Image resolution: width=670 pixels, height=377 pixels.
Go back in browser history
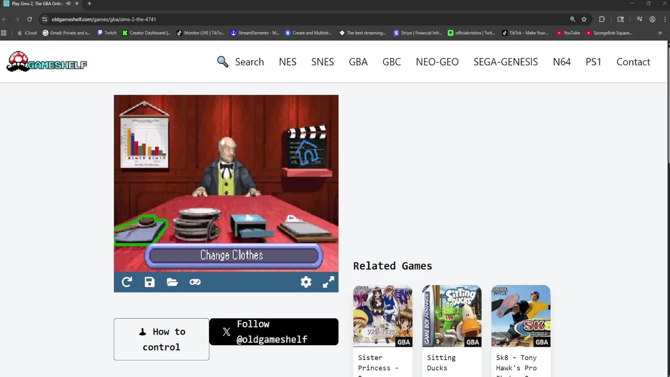click(x=5, y=19)
